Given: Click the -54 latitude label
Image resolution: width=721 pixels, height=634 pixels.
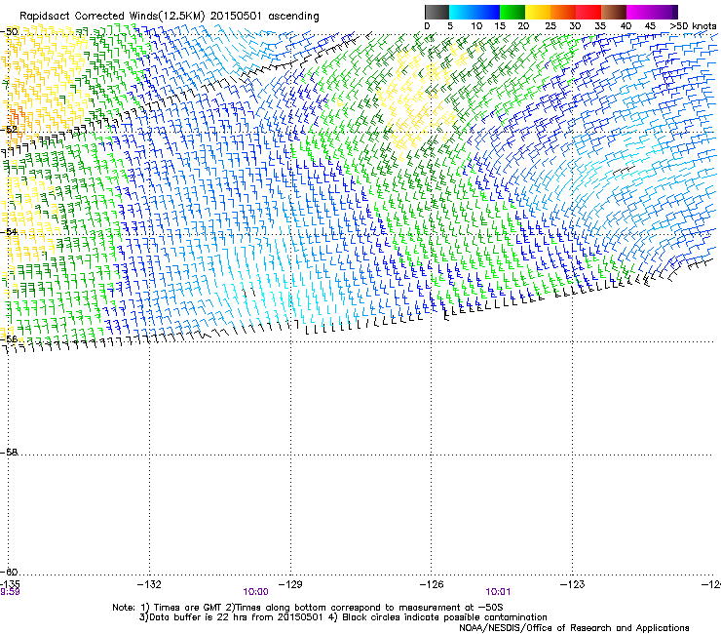Looking at the screenshot, I should pos(9,231).
